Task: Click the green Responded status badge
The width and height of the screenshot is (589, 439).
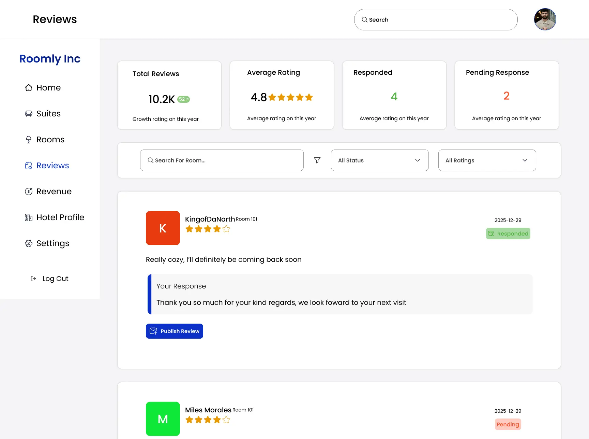Action: [508, 233]
